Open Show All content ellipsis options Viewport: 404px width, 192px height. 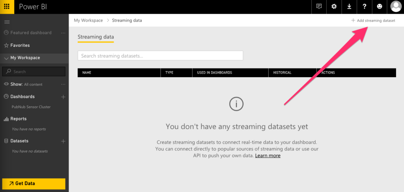63,84
